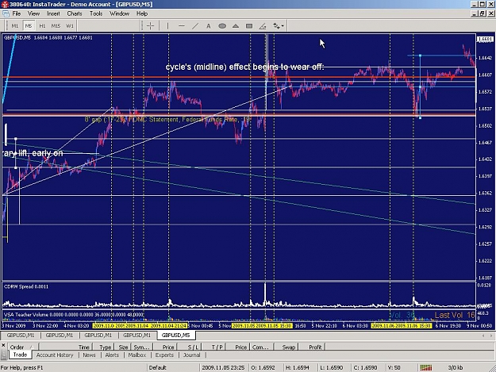Open the Account History tab
Screen dimensions: 496x372
pos(55,355)
